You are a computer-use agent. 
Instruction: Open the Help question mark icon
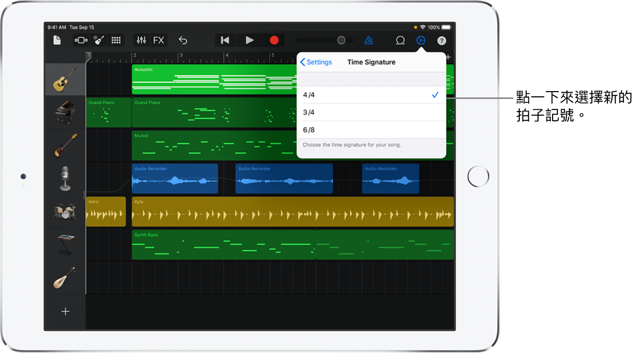pyautogui.click(x=442, y=40)
